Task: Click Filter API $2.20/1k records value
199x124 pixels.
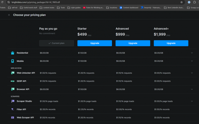Action: click(86, 109)
